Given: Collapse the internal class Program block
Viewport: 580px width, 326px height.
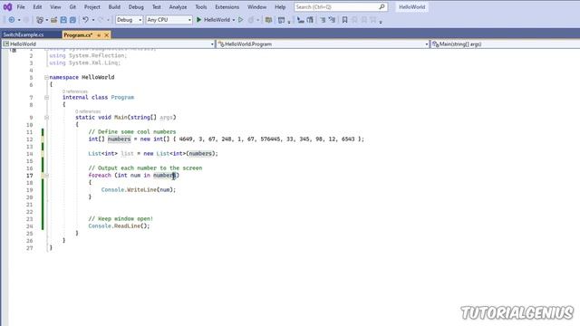Looking at the screenshot, I should tap(46, 97).
